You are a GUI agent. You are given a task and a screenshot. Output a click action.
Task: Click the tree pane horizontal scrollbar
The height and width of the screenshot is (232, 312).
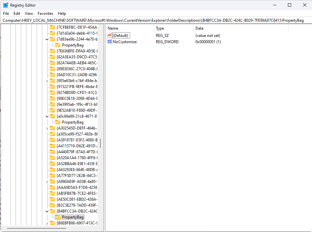36,228
